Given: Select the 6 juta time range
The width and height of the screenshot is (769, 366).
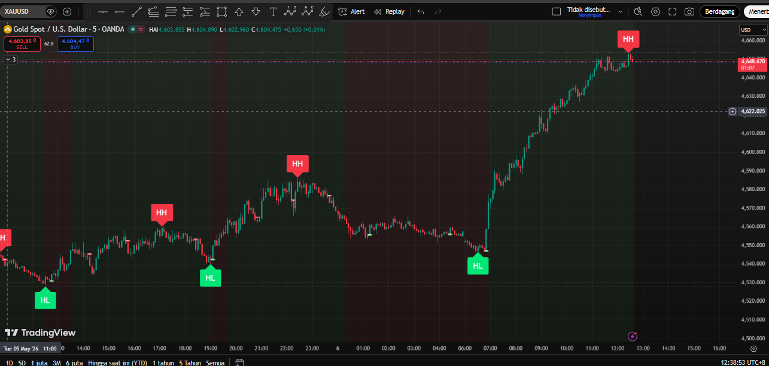Looking at the screenshot, I should click(x=74, y=362).
